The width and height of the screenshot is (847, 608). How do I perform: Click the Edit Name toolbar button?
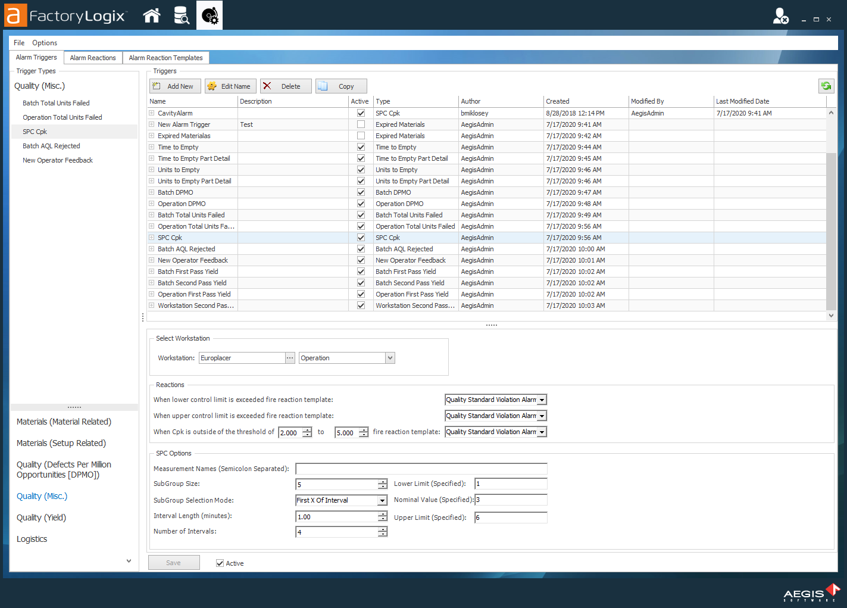(230, 86)
